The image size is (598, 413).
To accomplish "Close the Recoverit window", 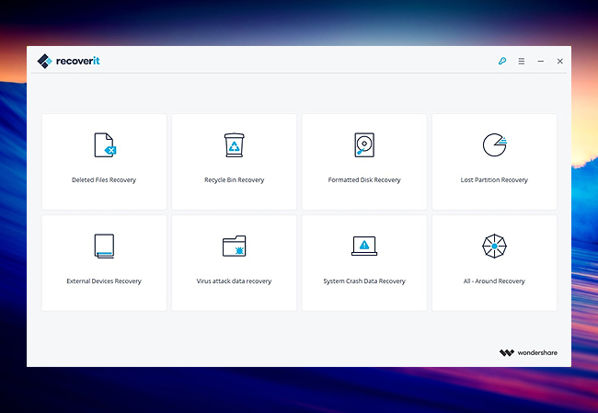I will tap(559, 61).
